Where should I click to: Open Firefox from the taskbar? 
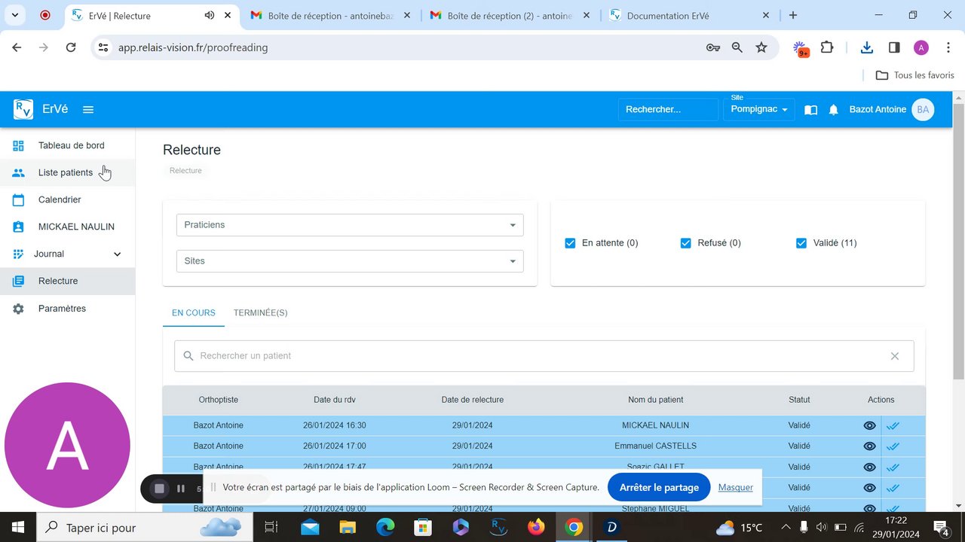pyautogui.click(x=536, y=527)
